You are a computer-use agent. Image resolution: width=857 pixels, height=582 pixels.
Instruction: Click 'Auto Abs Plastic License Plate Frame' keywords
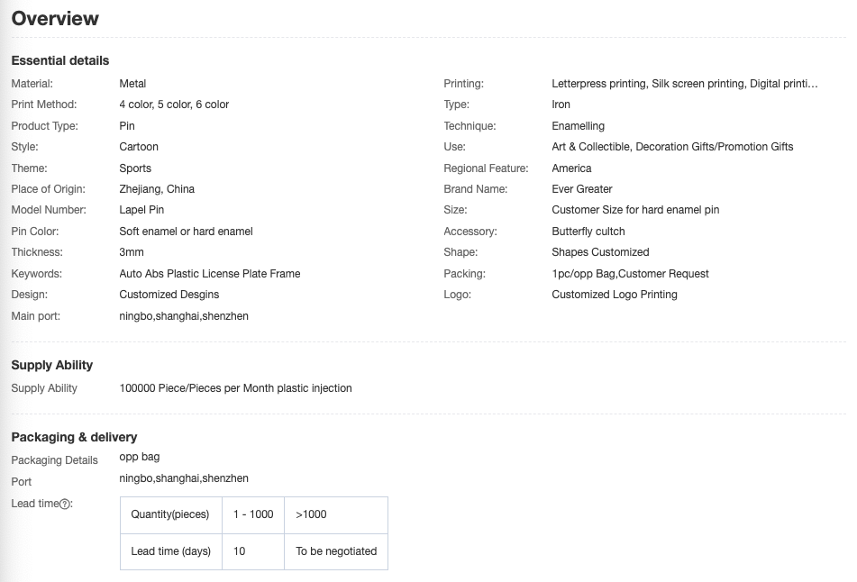tap(210, 274)
